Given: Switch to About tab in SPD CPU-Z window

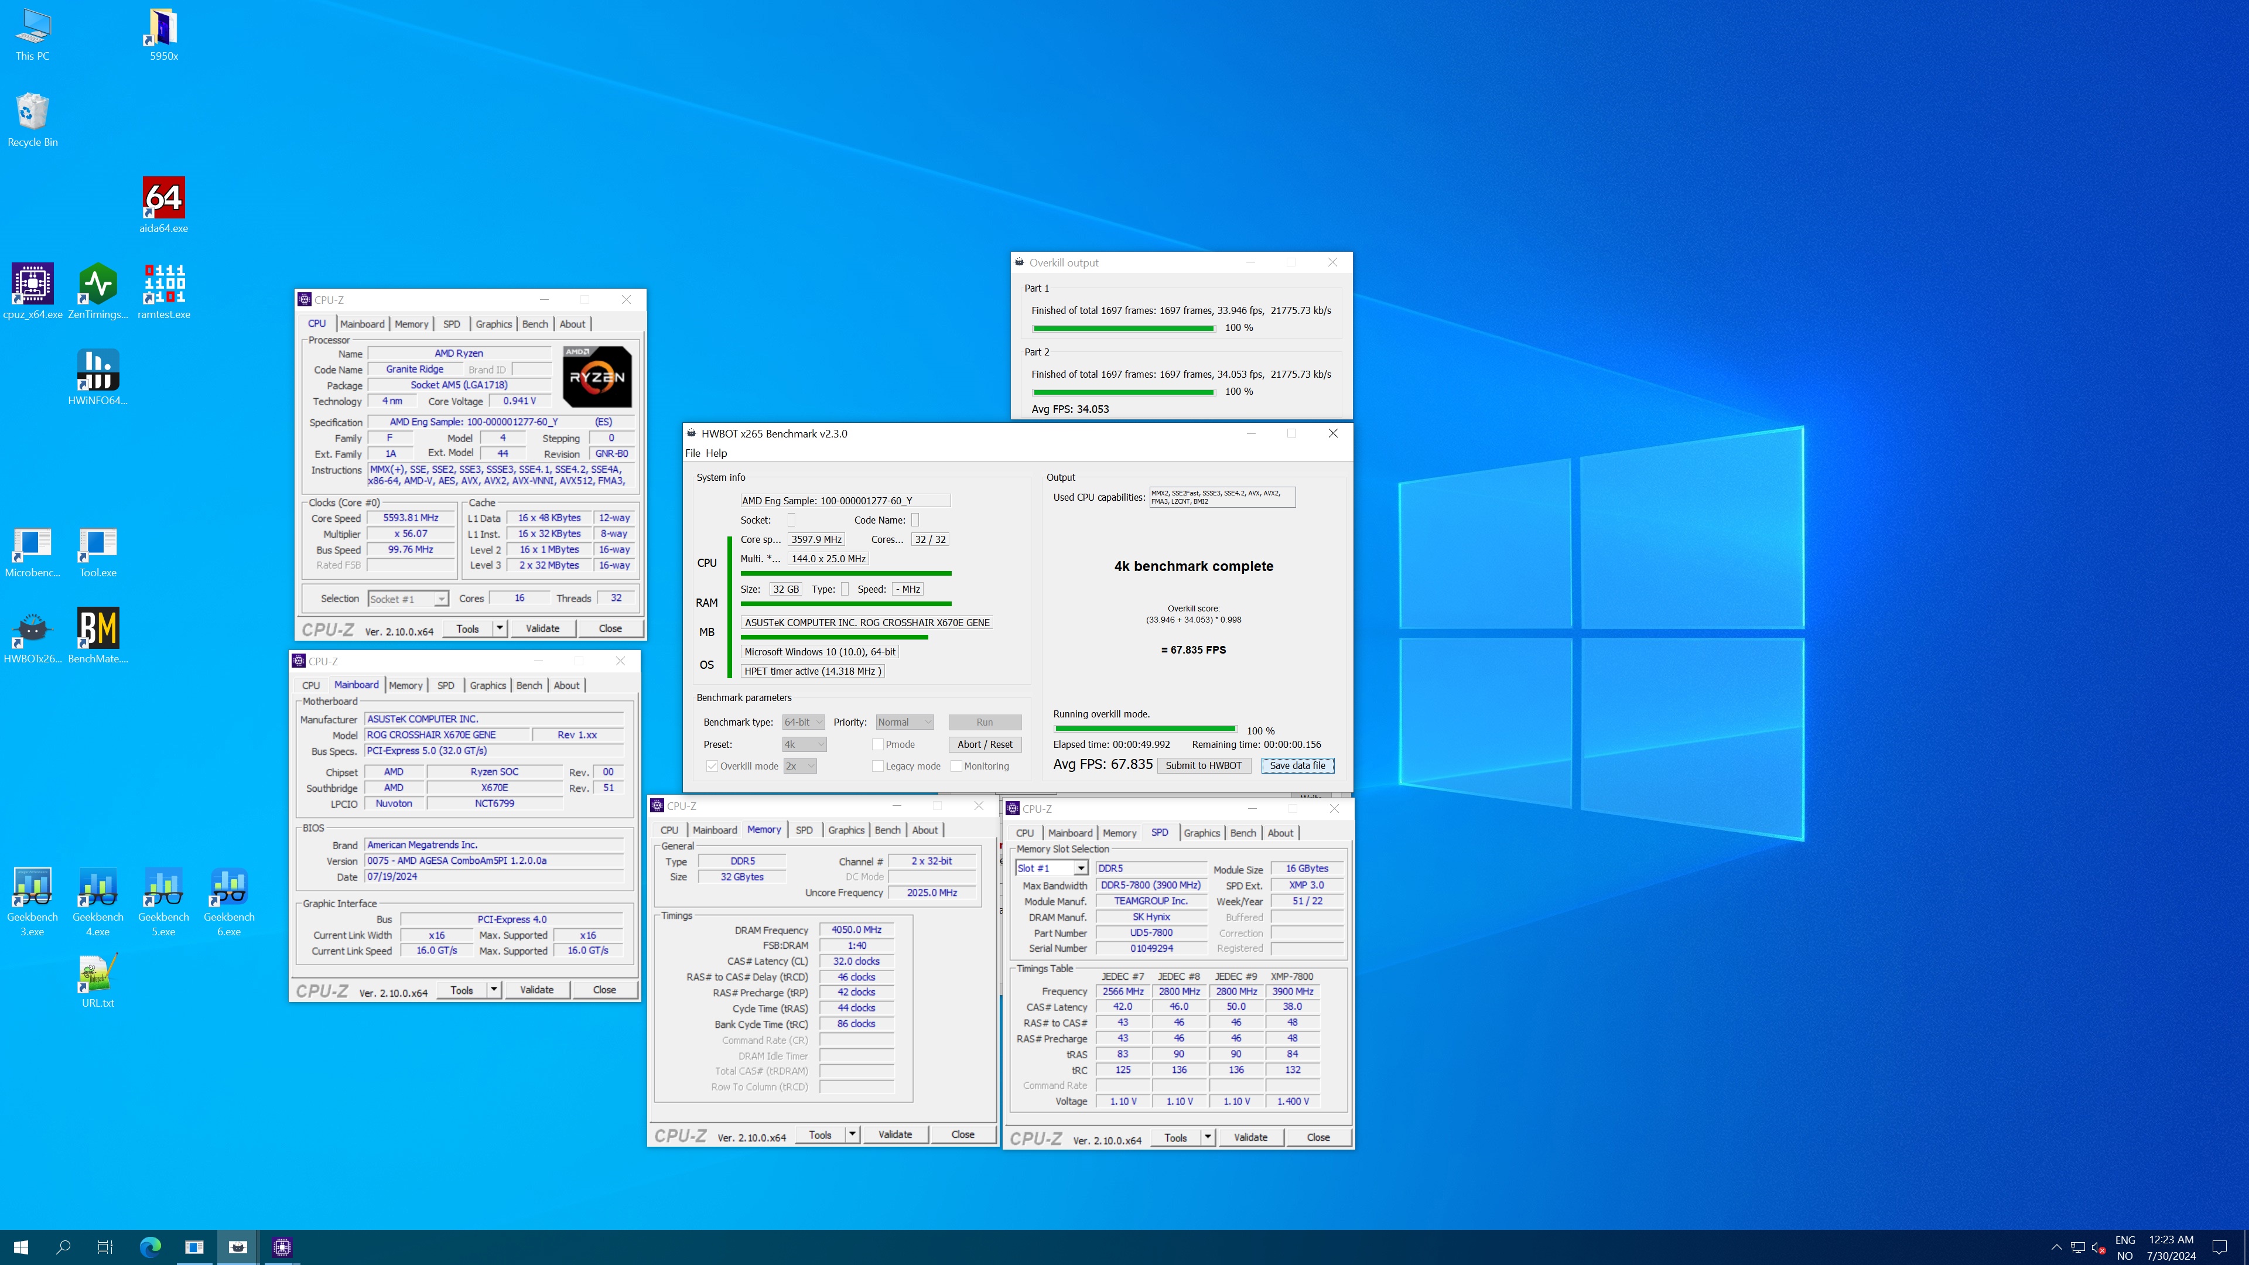Looking at the screenshot, I should [x=1280, y=833].
